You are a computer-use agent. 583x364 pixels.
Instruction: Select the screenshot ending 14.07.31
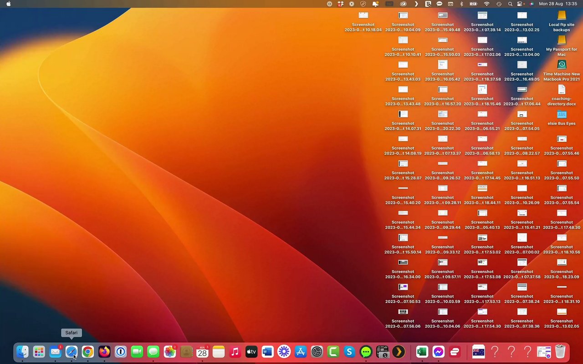click(403, 120)
